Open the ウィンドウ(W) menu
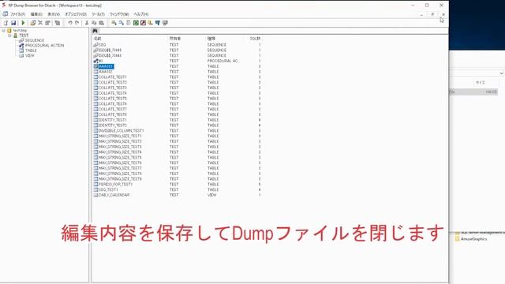Image resolution: width=505 pixels, height=284 pixels. [x=119, y=14]
